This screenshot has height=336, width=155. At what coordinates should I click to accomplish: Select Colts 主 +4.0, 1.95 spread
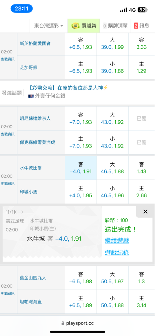(x=81, y=192)
